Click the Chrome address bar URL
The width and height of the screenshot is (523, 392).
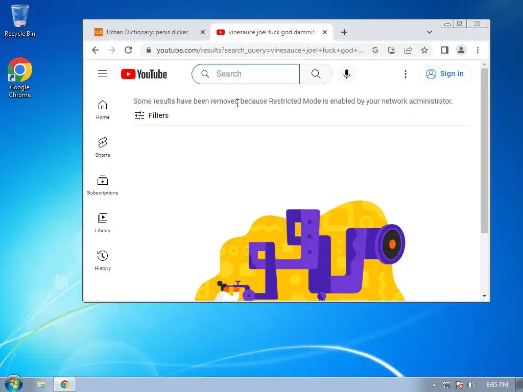click(260, 50)
